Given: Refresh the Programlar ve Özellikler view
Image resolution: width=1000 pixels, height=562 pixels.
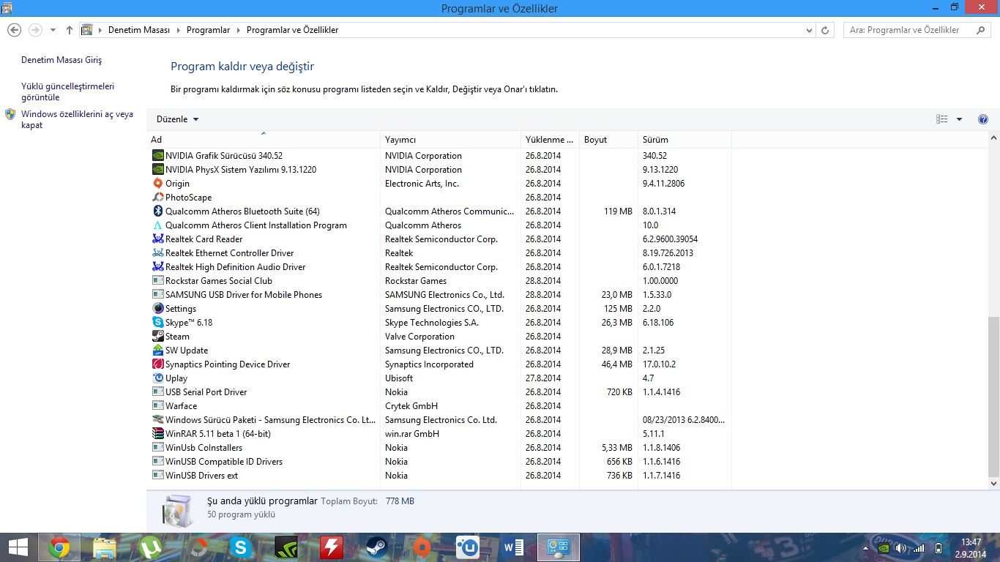Looking at the screenshot, I should [x=825, y=30].
